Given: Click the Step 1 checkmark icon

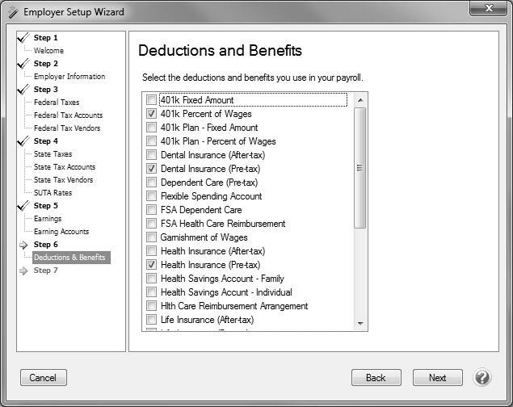Looking at the screenshot, I should (x=23, y=38).
